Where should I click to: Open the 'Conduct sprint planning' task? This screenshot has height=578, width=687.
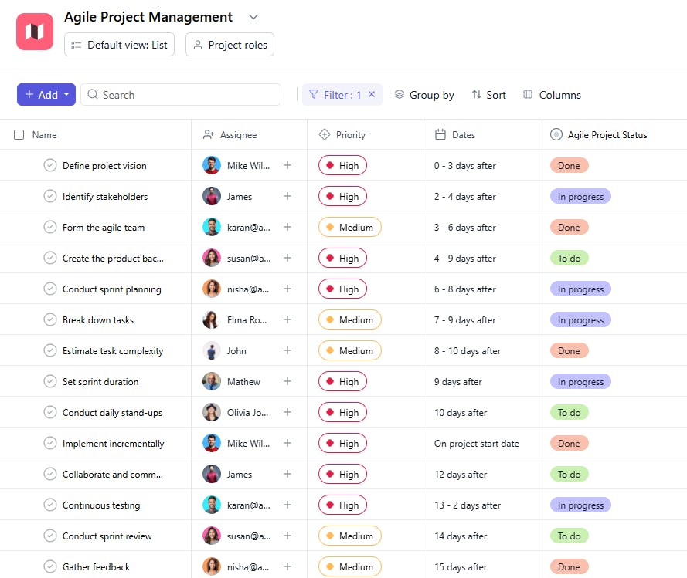coord(112,289)
